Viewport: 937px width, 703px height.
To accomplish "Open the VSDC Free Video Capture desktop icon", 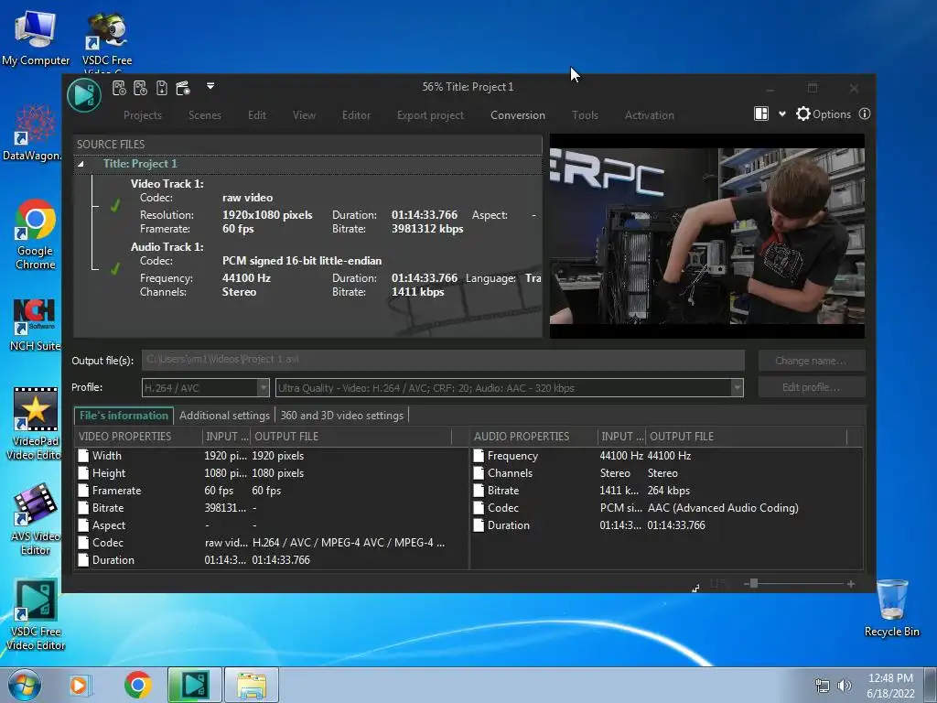I will [107, 38].
